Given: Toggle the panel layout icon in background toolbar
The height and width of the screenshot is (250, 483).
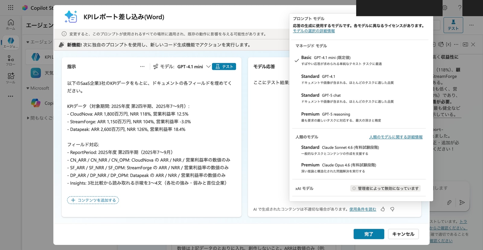Looking at the screenshot, I should [465, 44].
